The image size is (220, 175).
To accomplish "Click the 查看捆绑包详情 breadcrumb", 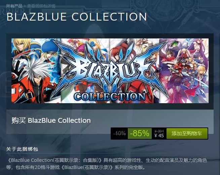I will click(41, 6).
